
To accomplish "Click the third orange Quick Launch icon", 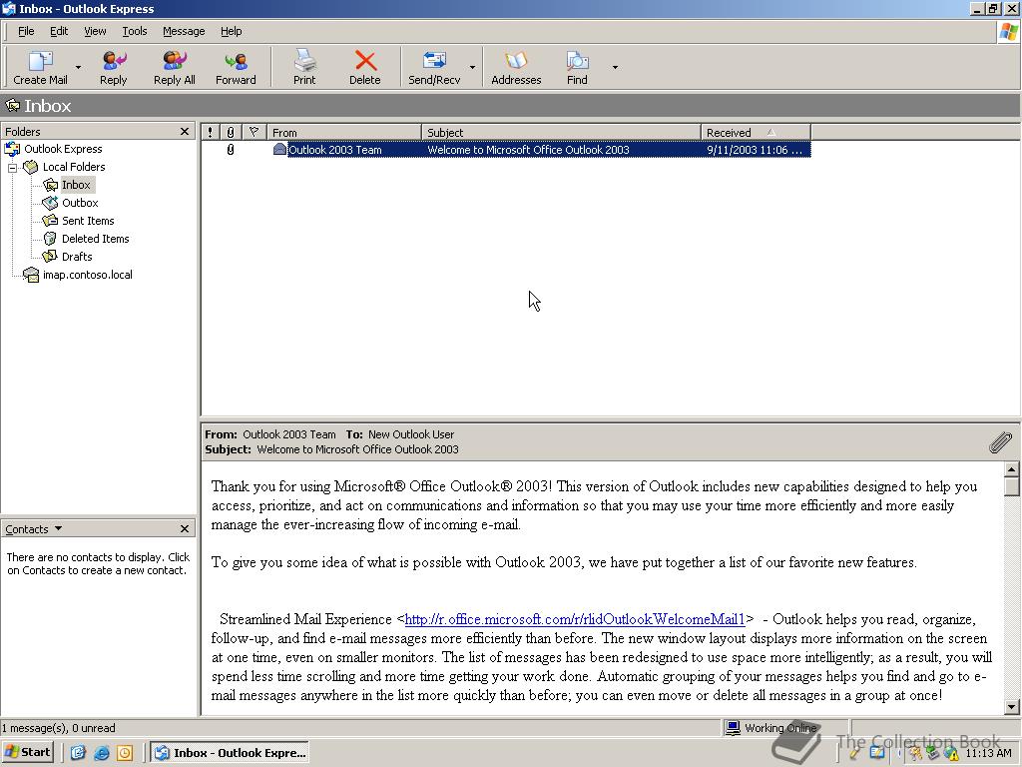I will (x=125, y=753).
